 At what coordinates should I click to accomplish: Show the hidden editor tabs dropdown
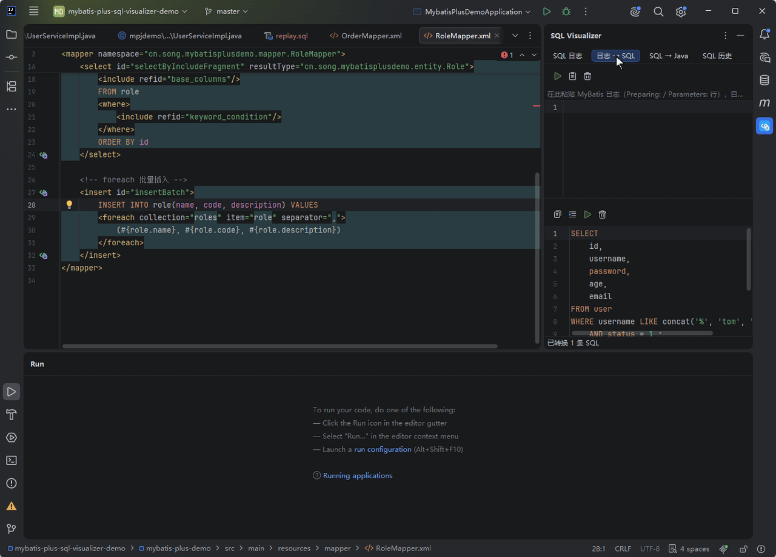(515, 36)
